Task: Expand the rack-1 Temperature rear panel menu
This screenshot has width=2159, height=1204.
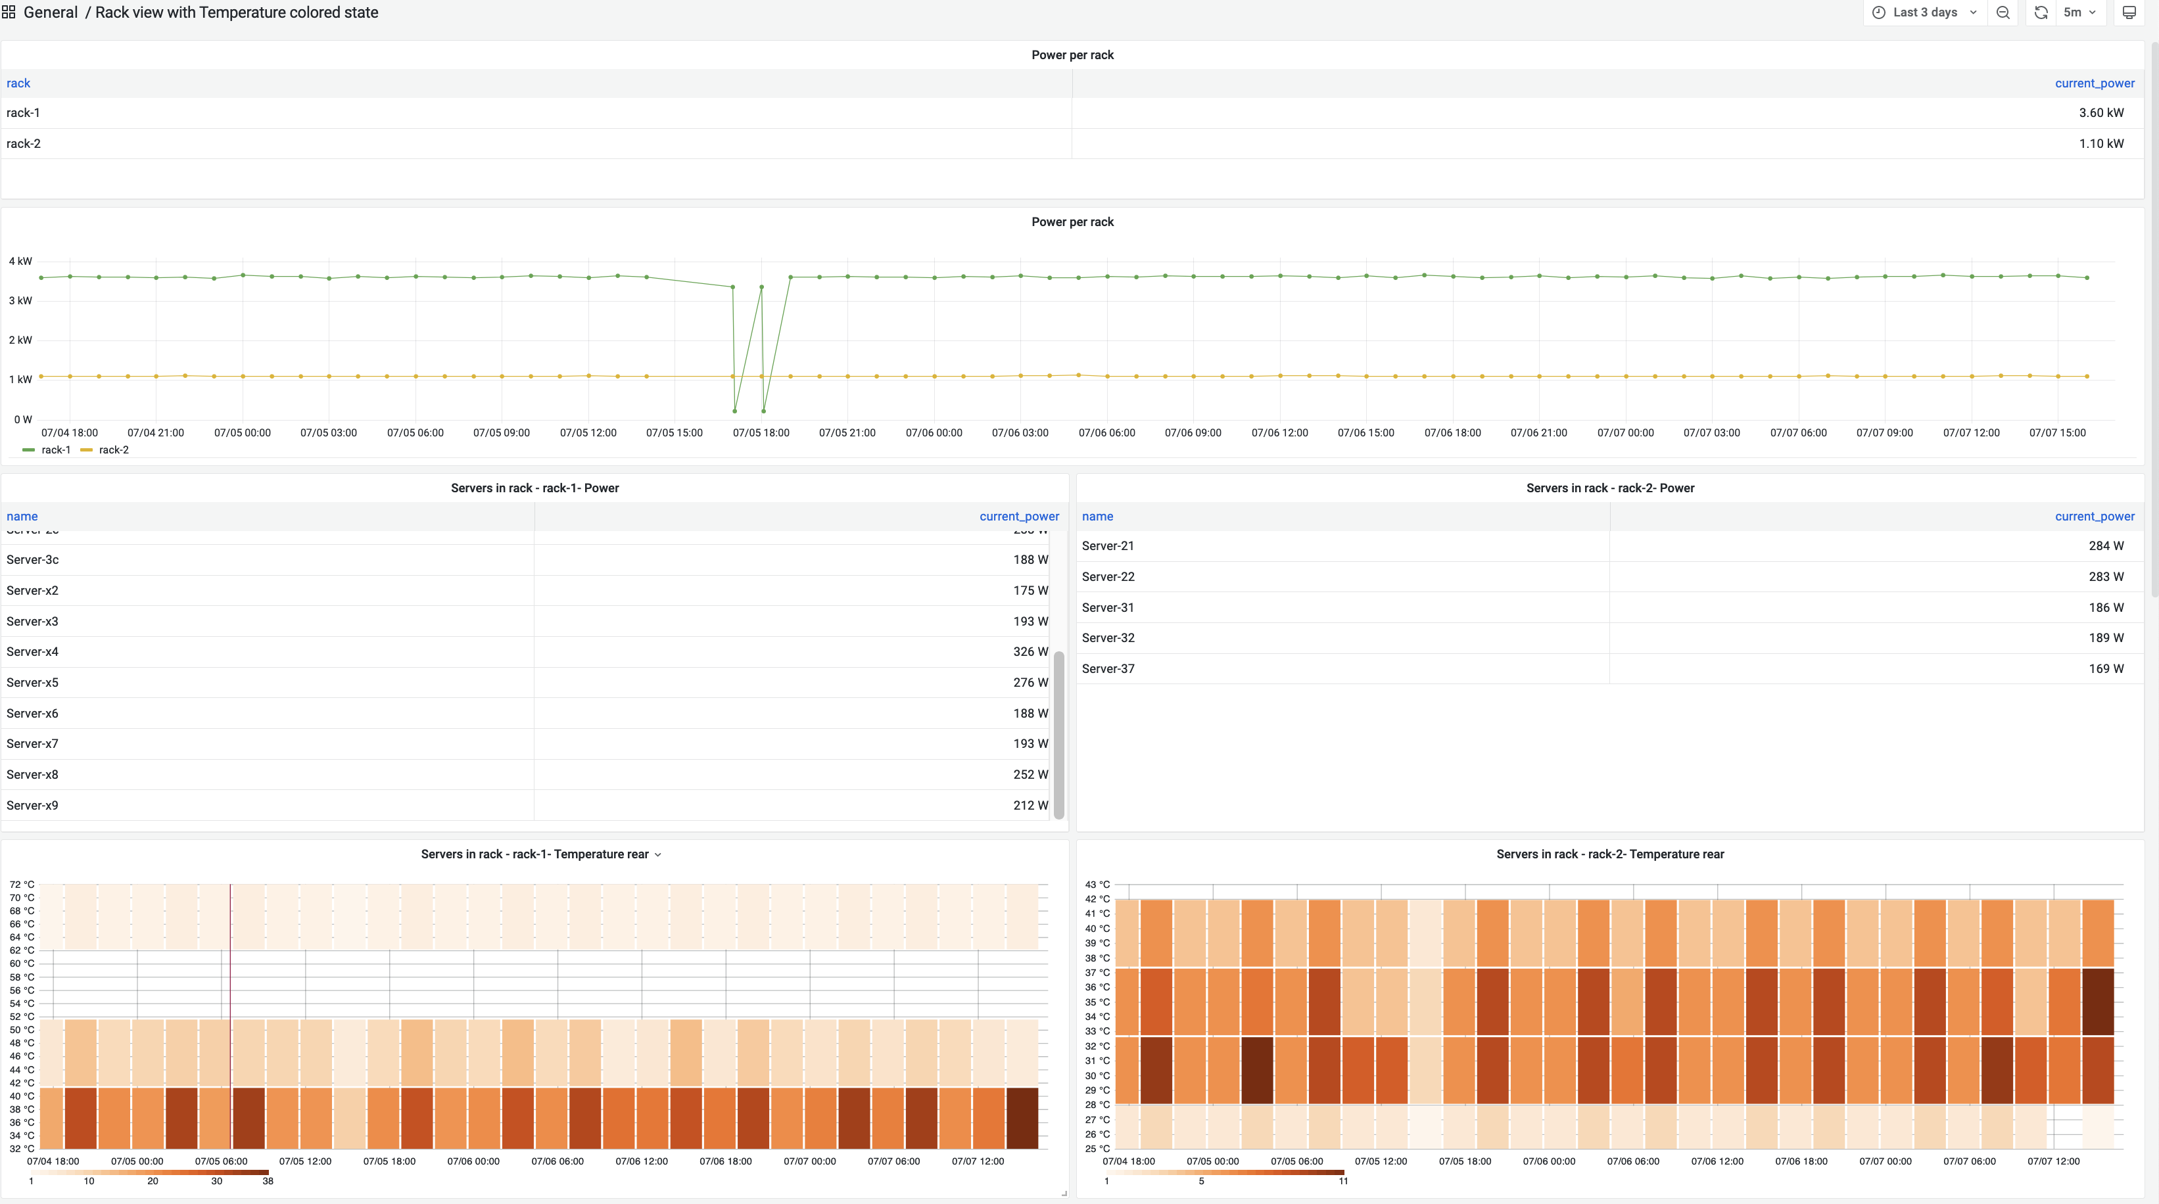Action: pos(658,854)
